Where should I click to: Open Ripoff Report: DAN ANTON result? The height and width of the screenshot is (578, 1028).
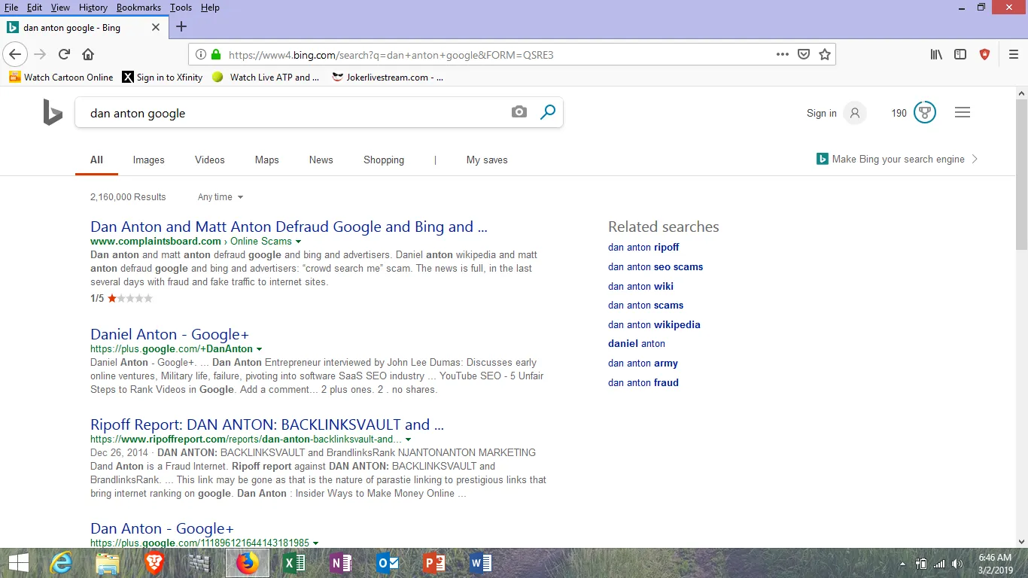point(267,424)
